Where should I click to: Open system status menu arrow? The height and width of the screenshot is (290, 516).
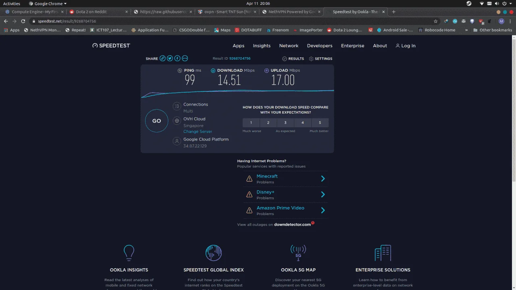coord(510,4)
